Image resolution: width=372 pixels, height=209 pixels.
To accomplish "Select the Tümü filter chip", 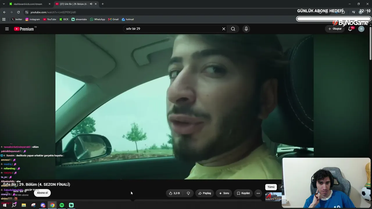I will coord(271,187).
